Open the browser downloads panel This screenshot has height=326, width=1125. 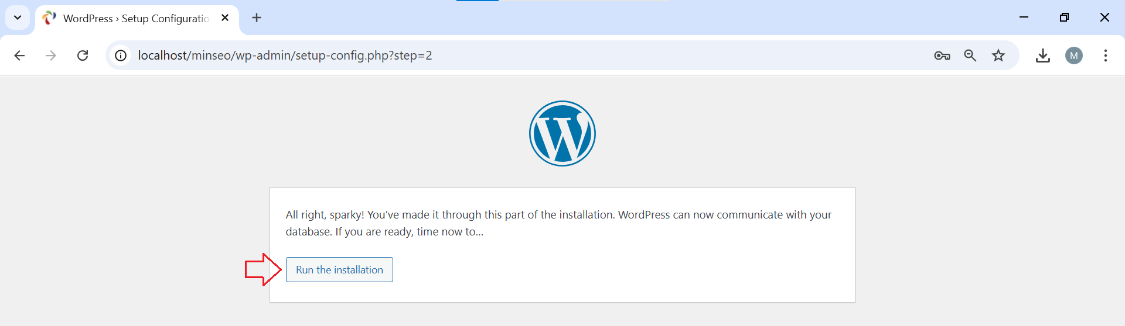click(x=1042, y=56)
